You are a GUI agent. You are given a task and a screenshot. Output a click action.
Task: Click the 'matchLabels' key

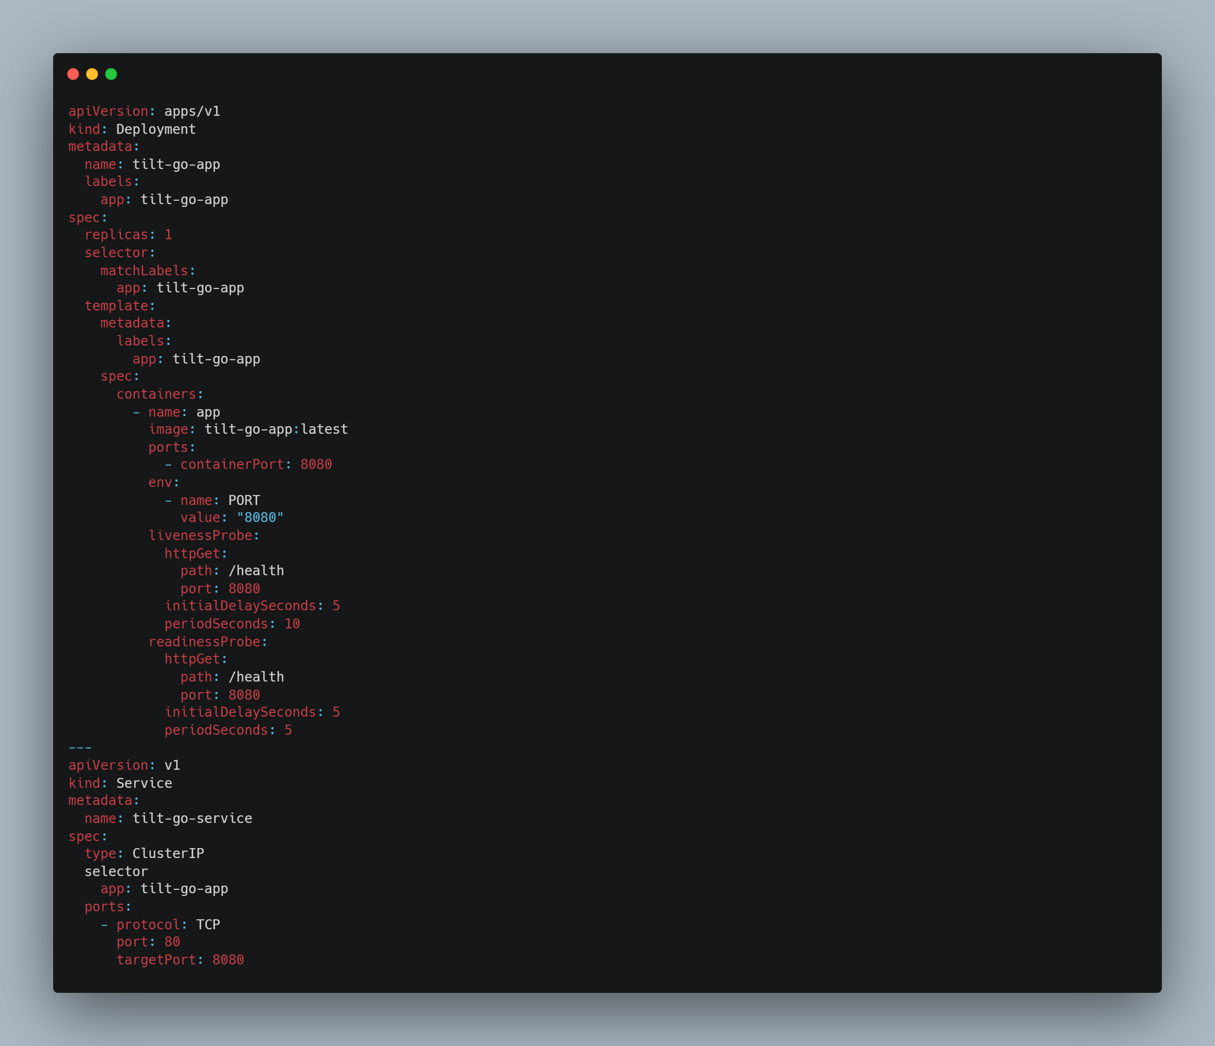tap(144, 271)
